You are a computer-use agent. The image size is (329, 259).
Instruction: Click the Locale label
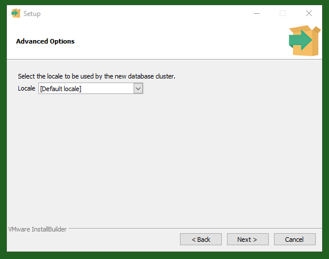pyautogui.click(x=26, y=88)
